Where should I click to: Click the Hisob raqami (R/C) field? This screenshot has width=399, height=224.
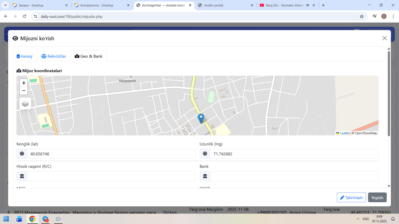click(x=111, y=176)
